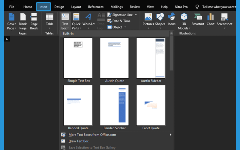Image resolution: width=240 pixels, height=150 pixels.
Task: Switch to the Review tab
Action: [x=135, y=7]
